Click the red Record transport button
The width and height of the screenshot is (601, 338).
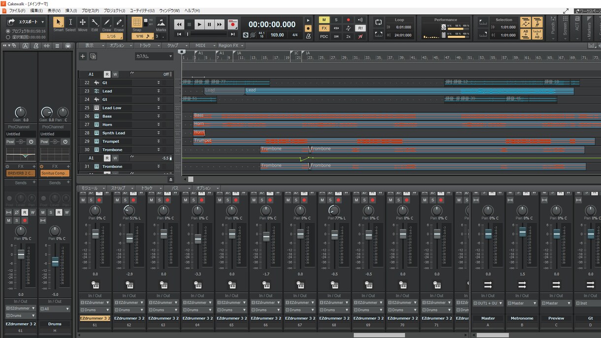pyautogui.click(x=233, y=24)
